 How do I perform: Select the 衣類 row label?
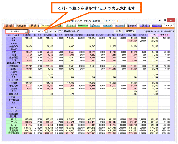14,60
